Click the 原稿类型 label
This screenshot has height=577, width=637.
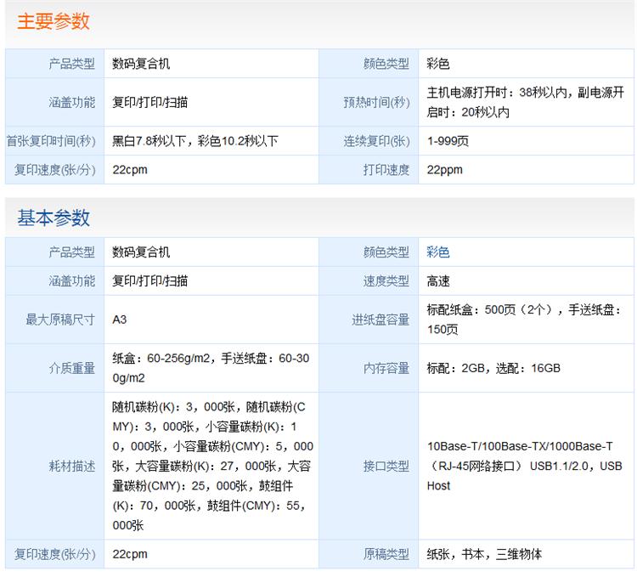click(386, 554)
